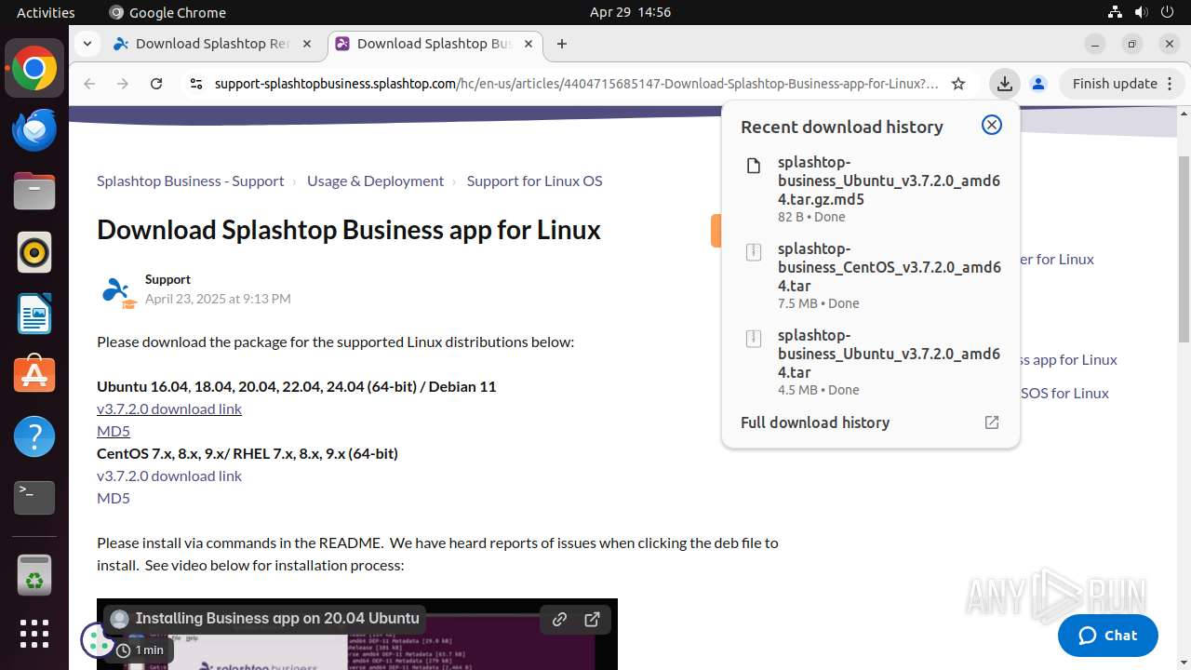Open splashtop-business_Ubuntu tar.gz.md5 download
This screenshot has width=1191, height=670.
tap(871, 189)
